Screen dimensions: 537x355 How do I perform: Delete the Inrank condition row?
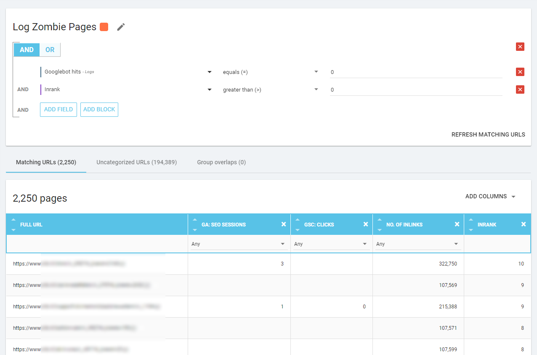(x=520, y=89)
